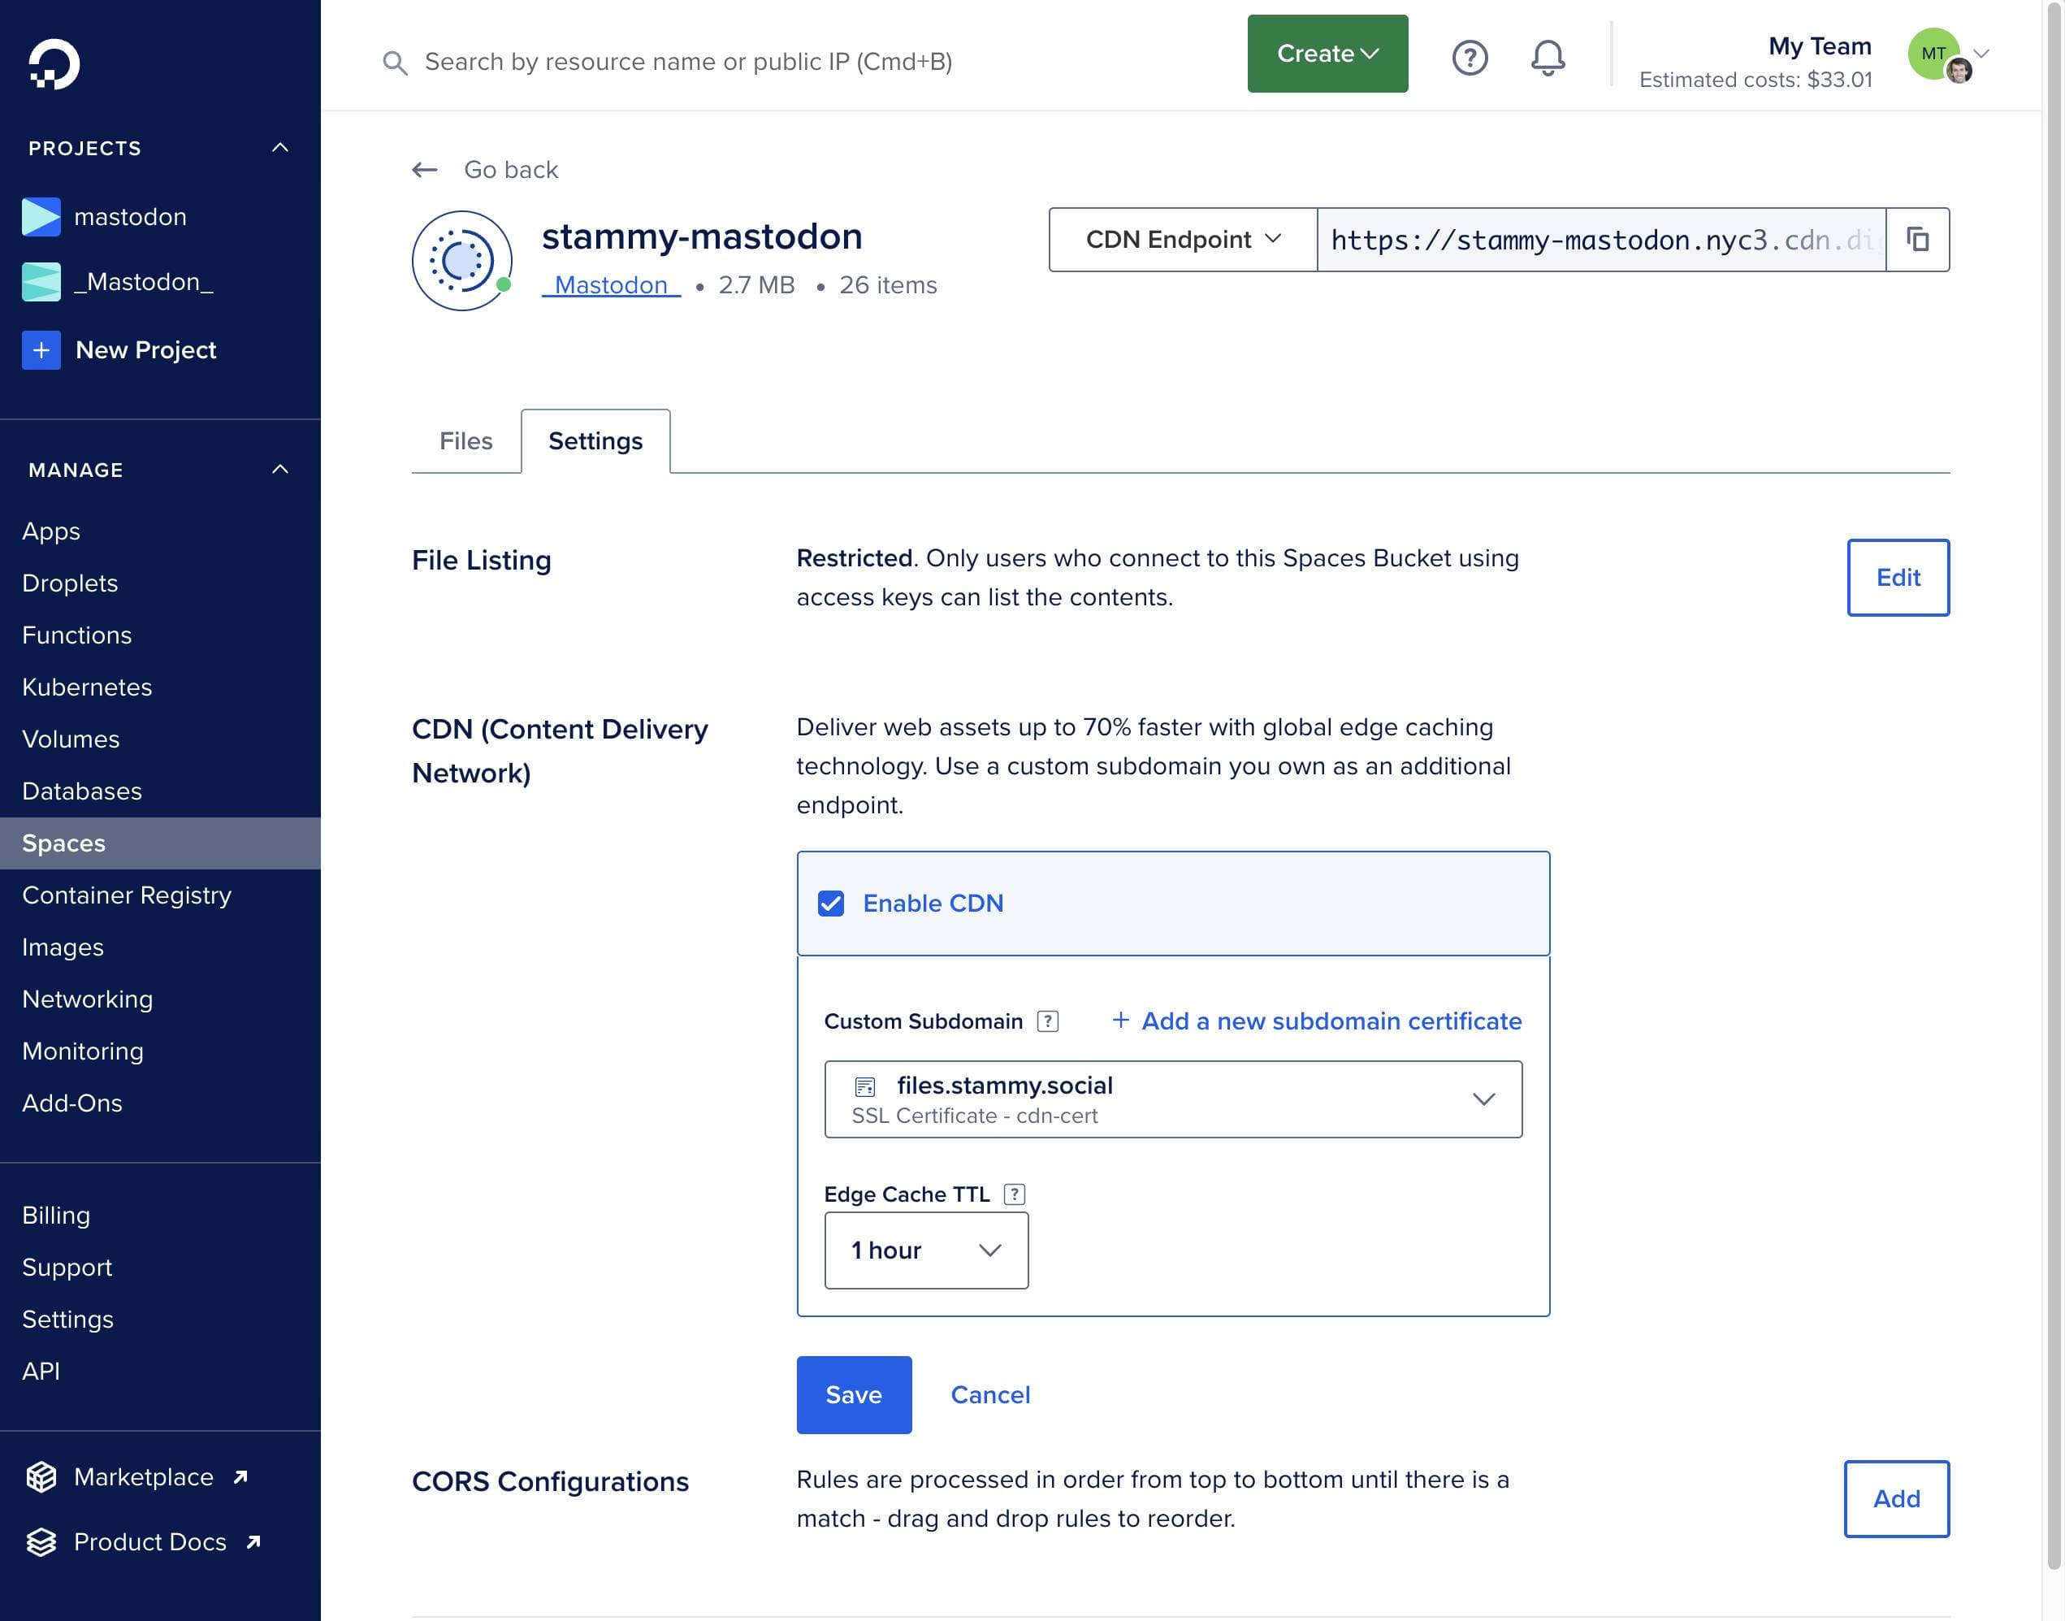Screen dimensions: 2065x1621
Task: Click the CDN endpoint URL field
Action: click(1601, 239)
